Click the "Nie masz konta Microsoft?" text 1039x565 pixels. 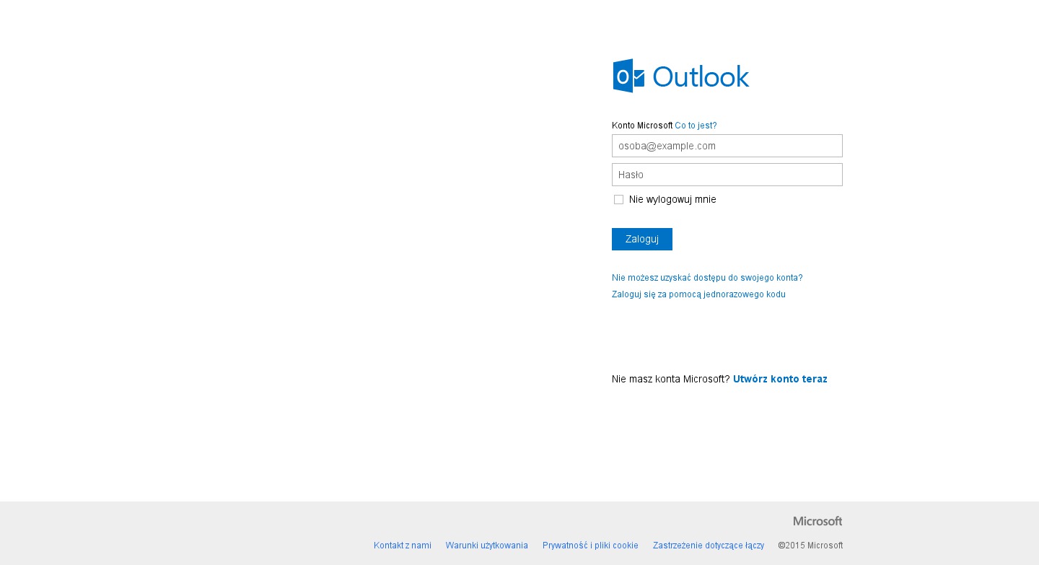671,379
